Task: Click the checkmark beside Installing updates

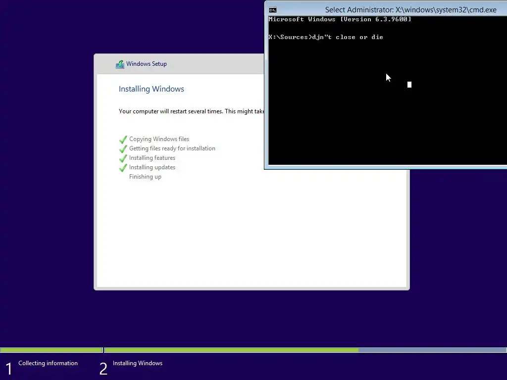Action: (x=123, y=168)
